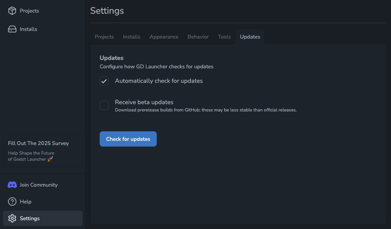Select the Tools tab
This screenshot has width=391, height=229.
[x=224, y=37]
